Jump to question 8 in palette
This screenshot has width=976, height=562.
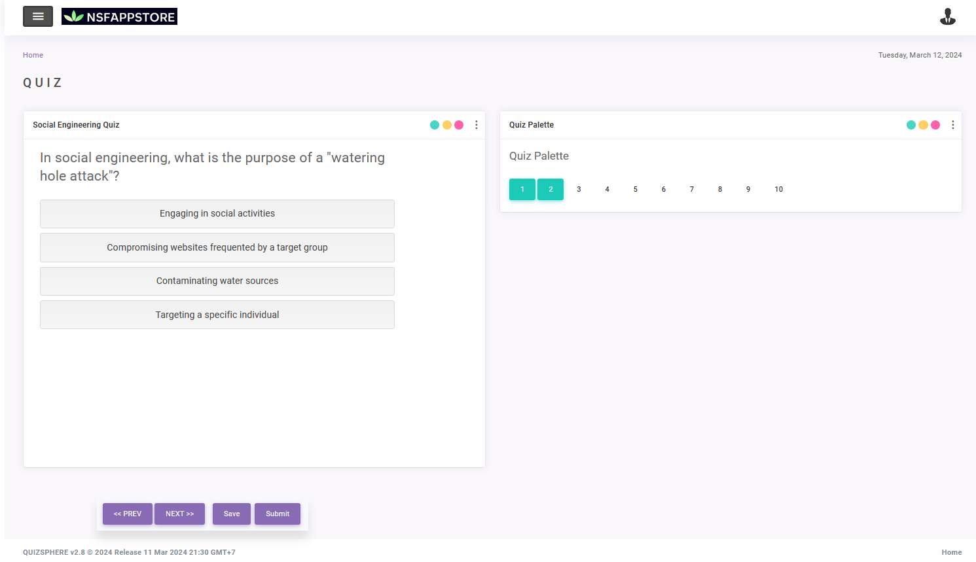[719, 189]
